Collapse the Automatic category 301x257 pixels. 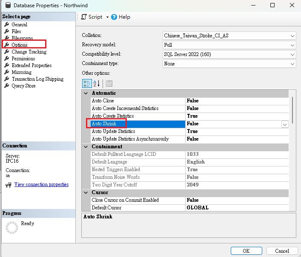86,93
